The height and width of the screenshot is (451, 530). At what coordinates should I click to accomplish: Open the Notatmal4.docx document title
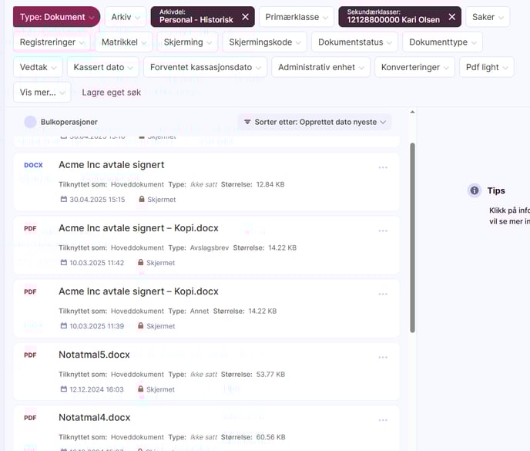click(x=95, y=417)
